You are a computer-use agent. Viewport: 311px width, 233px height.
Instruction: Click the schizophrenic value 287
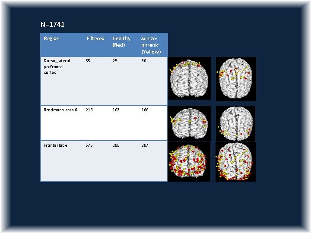(145, 145)
